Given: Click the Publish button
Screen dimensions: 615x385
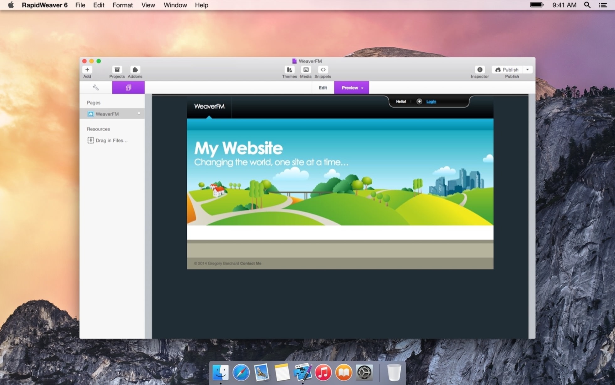Looking at the screenshot, I should pyautogui.click(x=507, y=70).
